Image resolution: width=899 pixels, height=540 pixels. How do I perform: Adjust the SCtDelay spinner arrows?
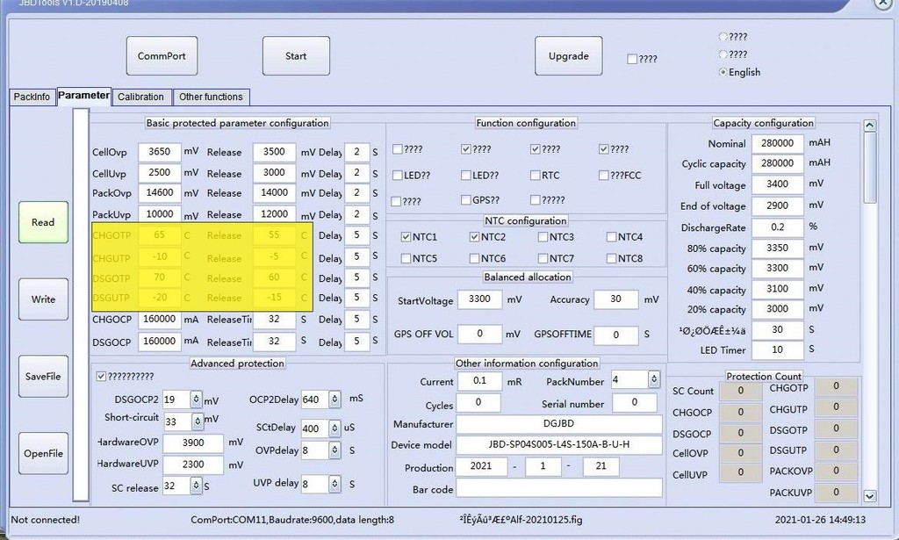point(334,428)
